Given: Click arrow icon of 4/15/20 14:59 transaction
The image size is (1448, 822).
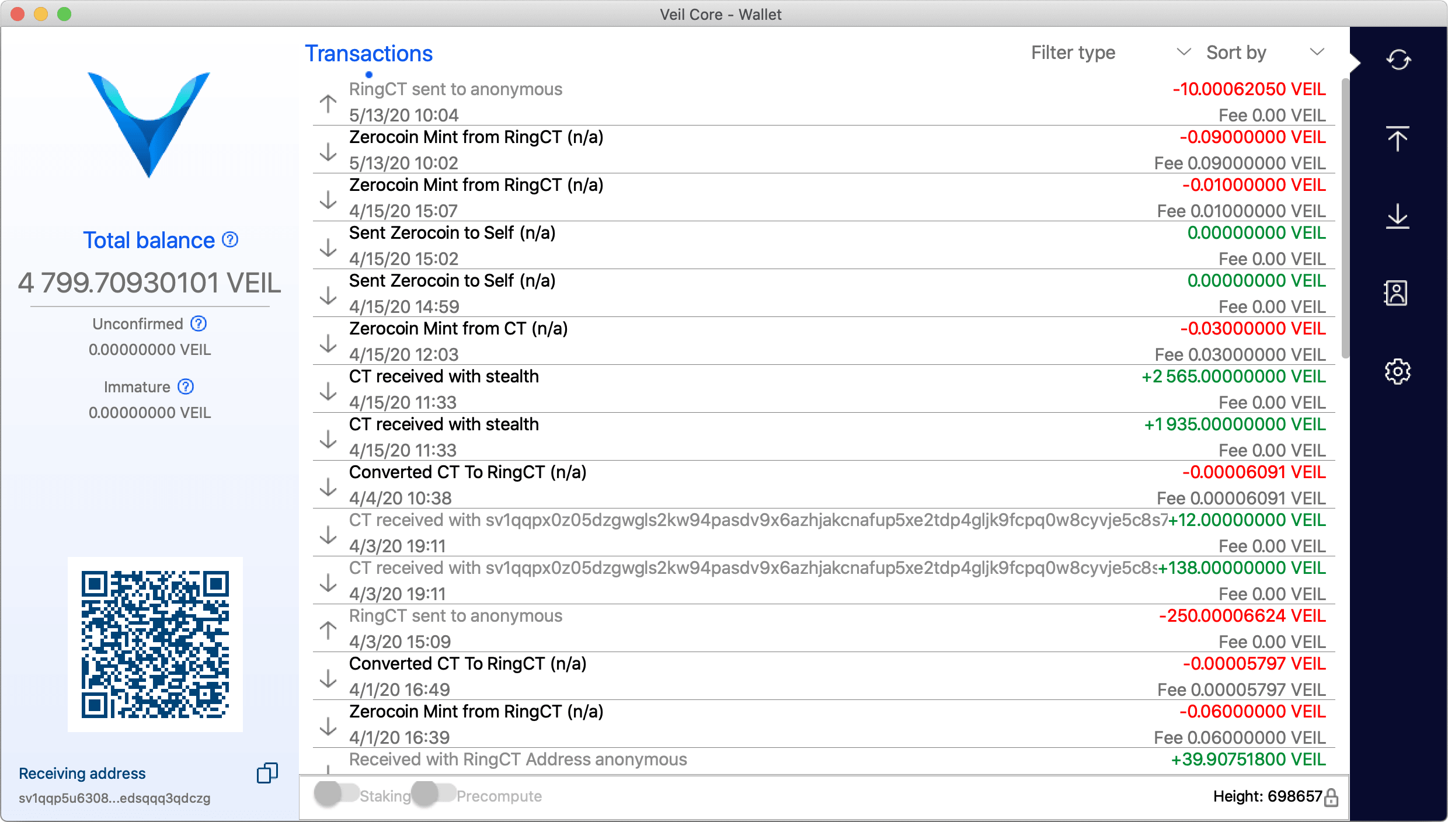Looking at the screenshot, I should [x=328, y=295].
